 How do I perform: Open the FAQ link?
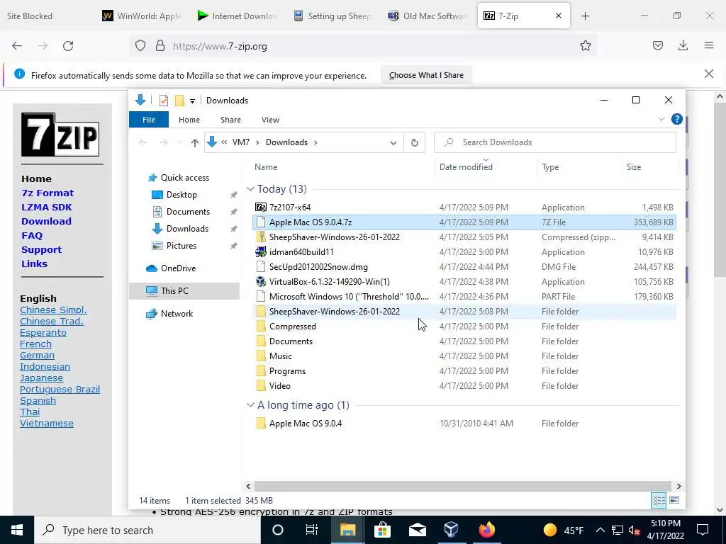click(32, 235)
